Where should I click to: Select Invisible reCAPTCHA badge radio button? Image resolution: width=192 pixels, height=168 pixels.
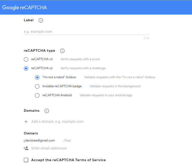tap(37, 86)
